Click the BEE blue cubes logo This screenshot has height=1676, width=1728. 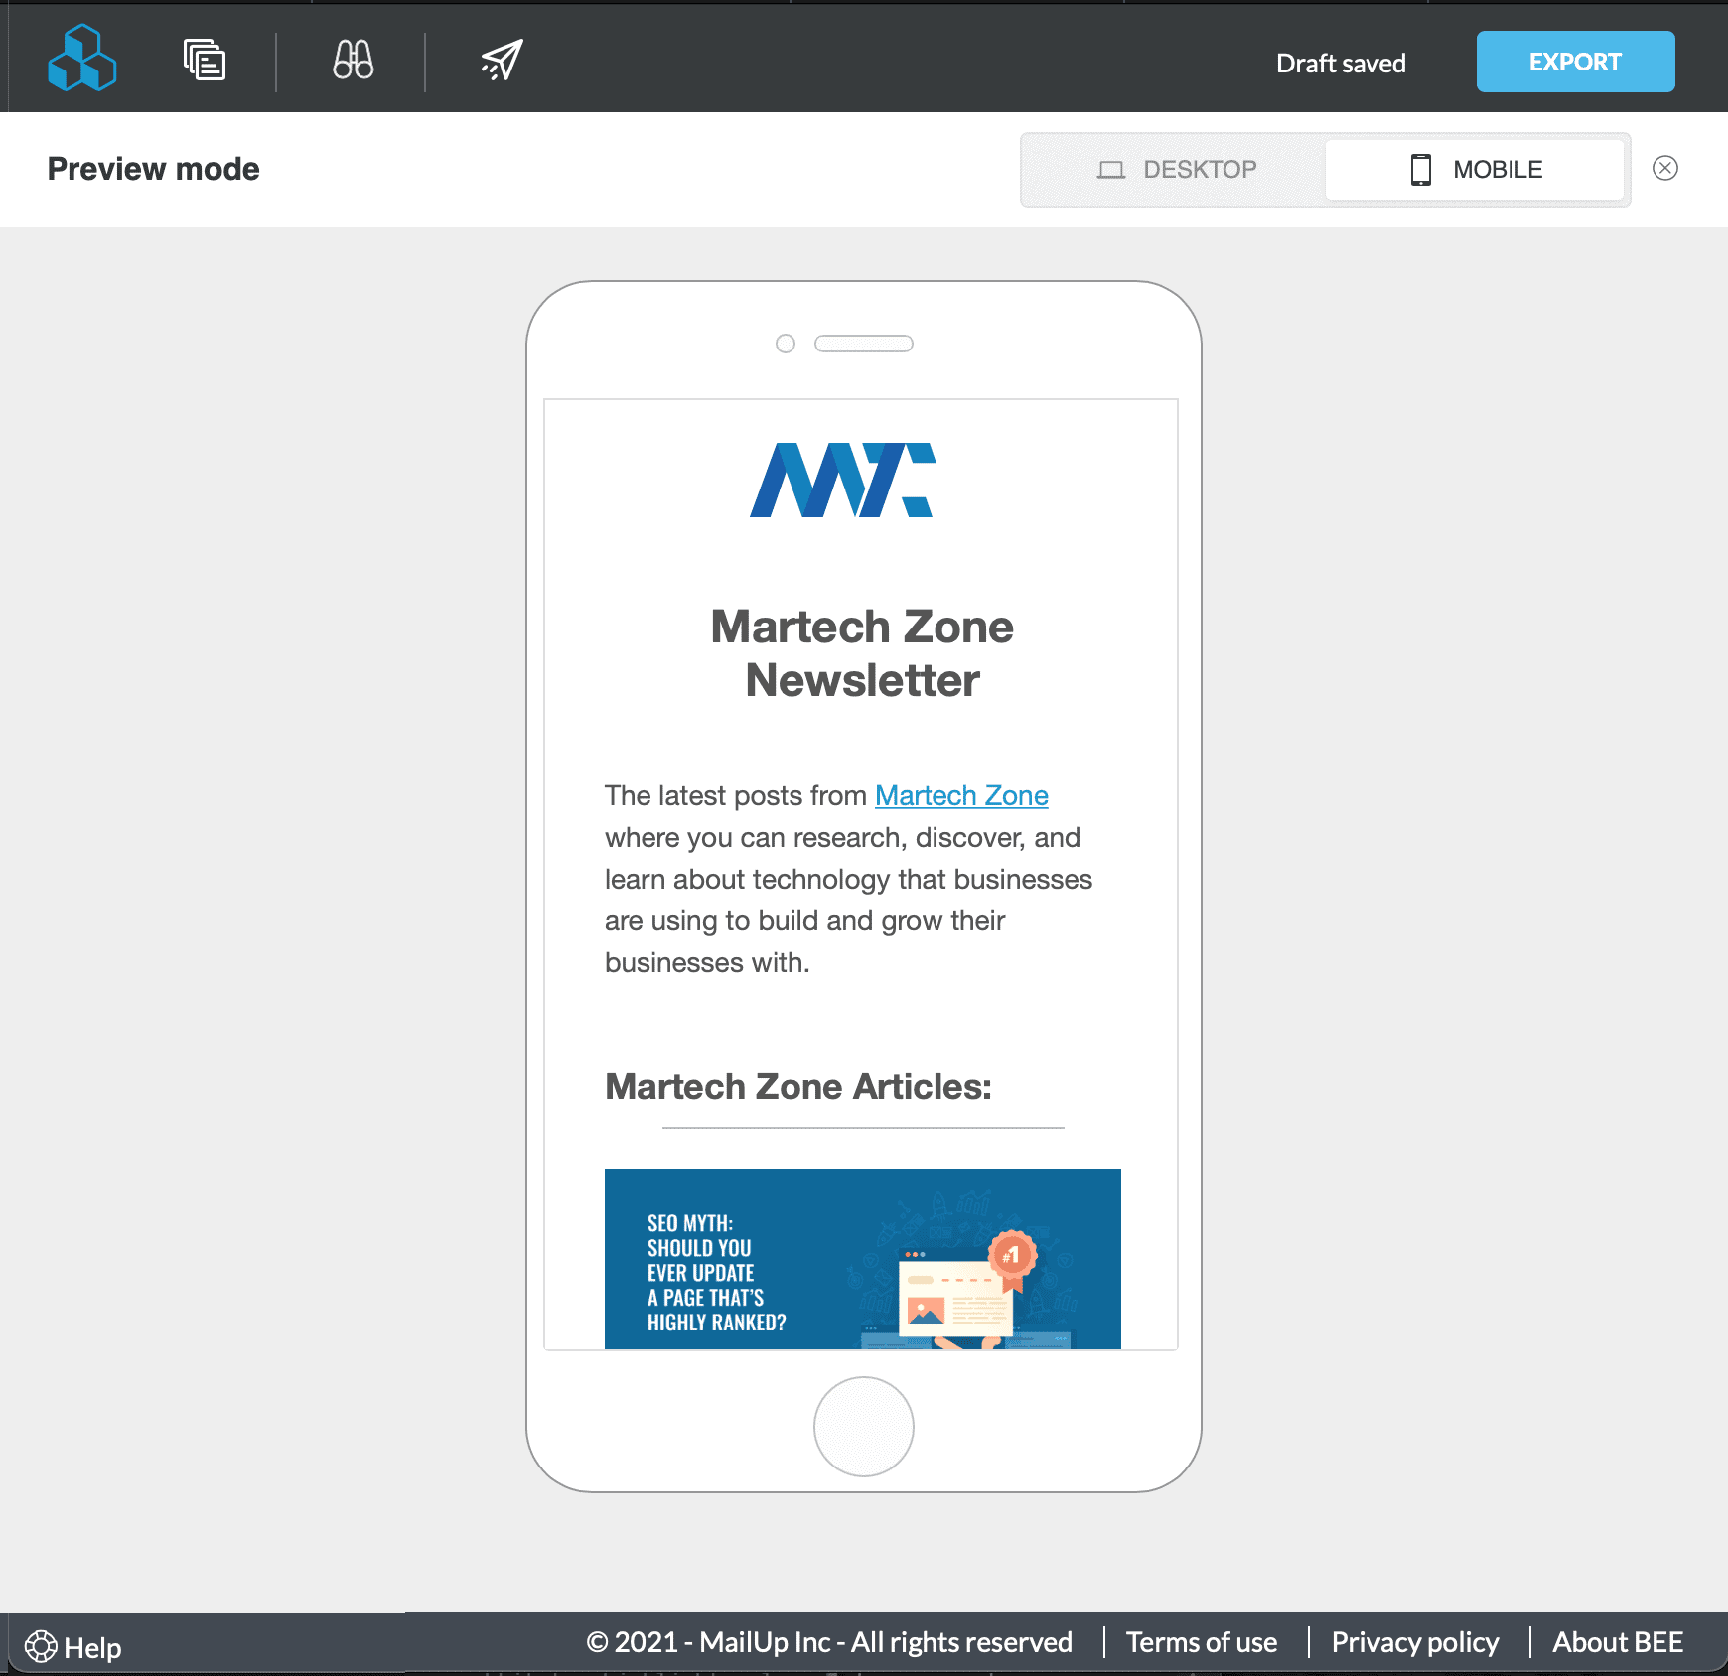click(82, 58)
